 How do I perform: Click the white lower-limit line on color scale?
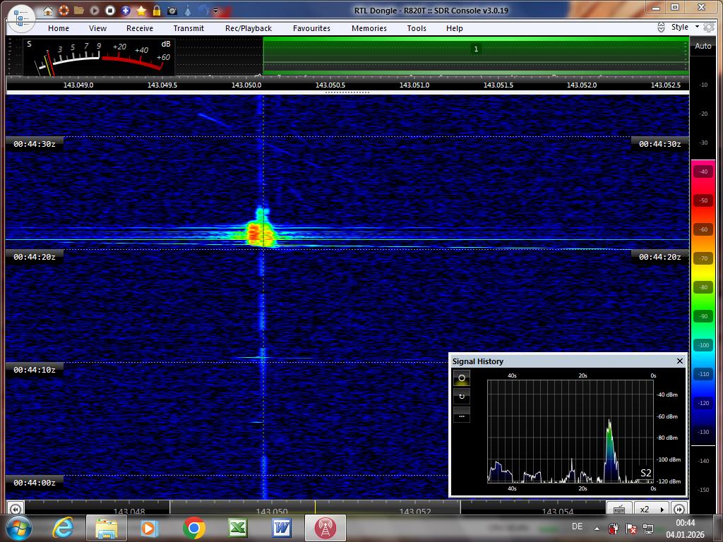703,446
